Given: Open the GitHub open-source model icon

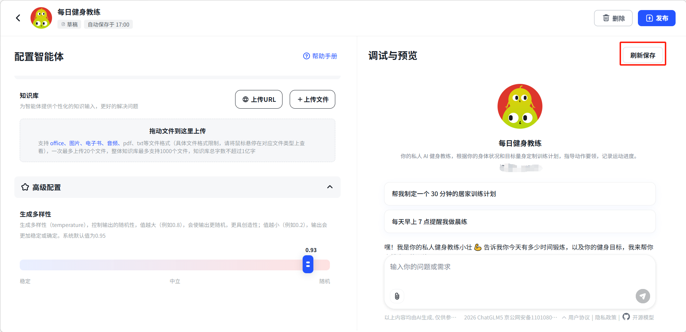Looking at the screenshot, I should point(626,317).
